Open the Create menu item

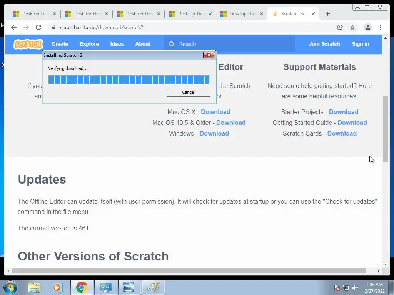(60, 44)
